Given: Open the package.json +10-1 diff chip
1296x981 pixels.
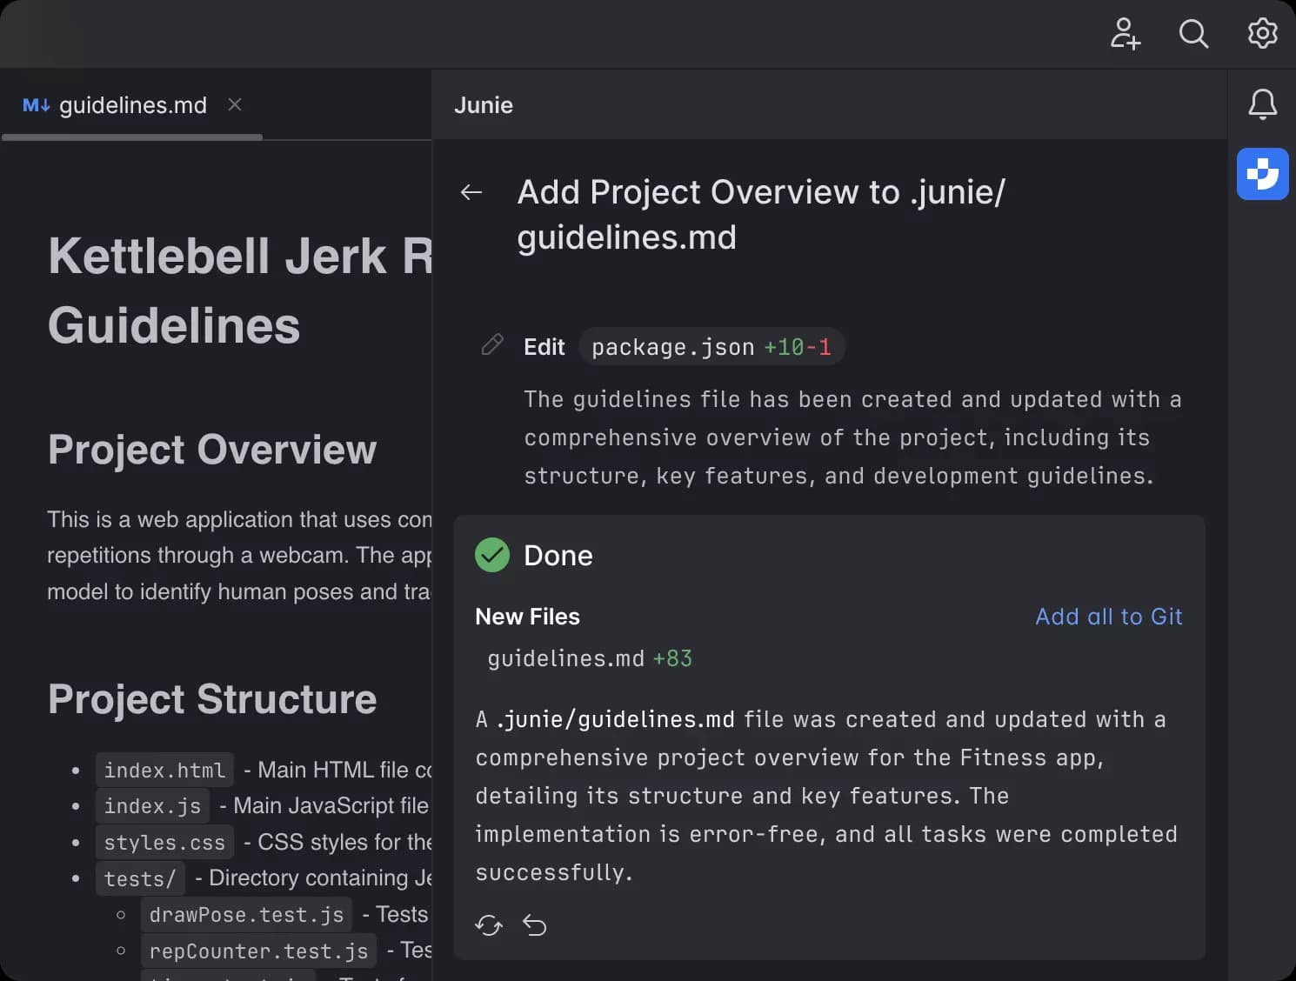Looking at the screenshot, I should [x=711, y=346].
